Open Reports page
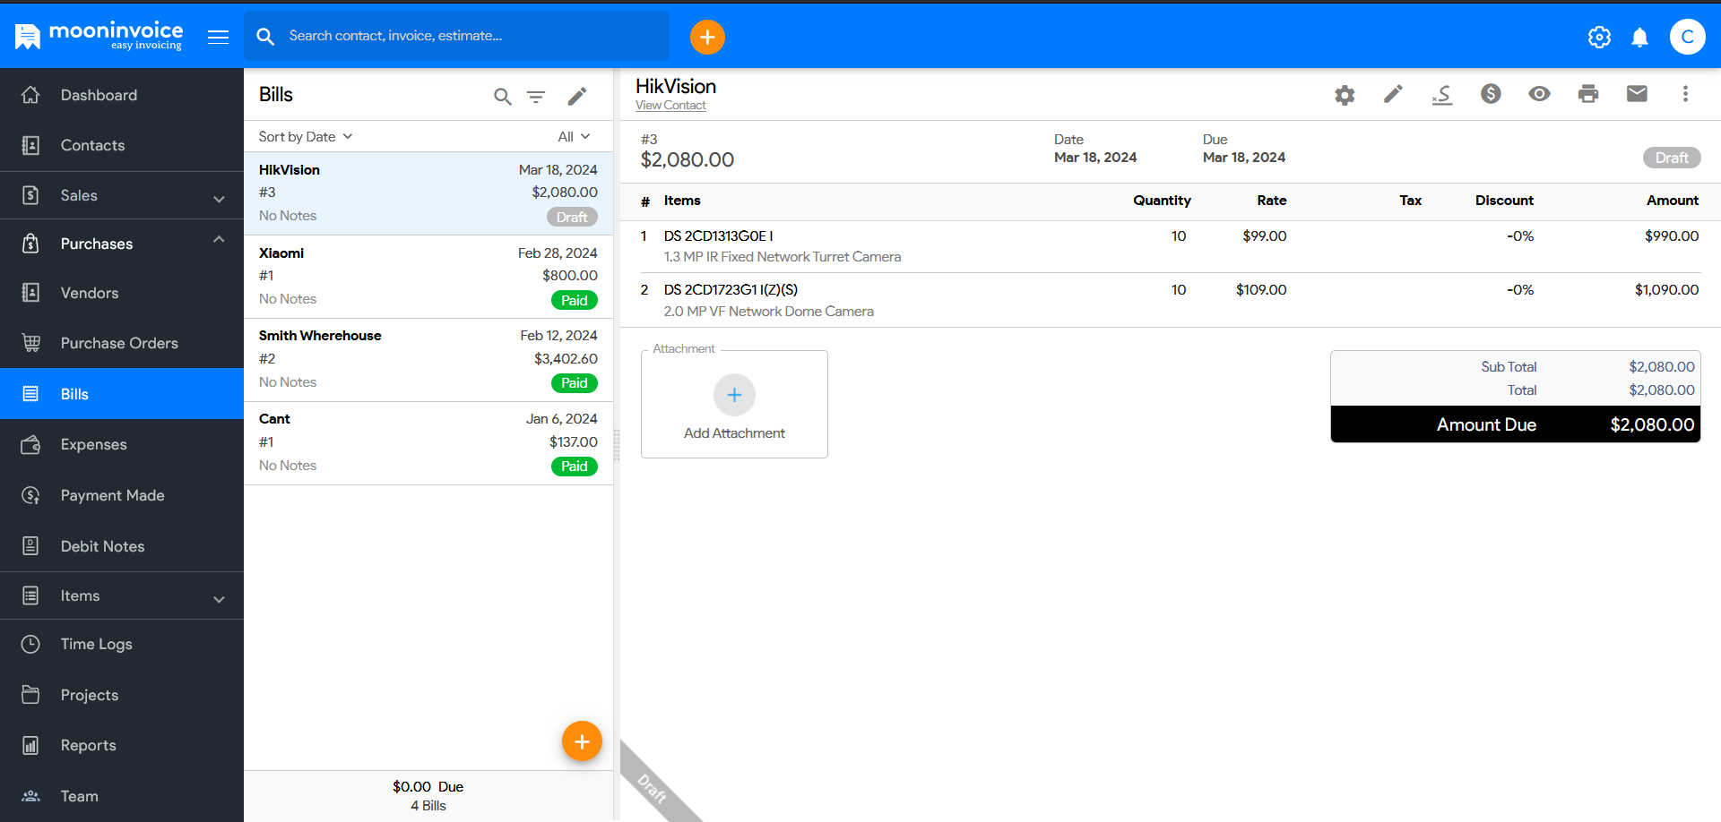Screen dimensions: 1721x822 pyautogui.click(x=122, y=745)
